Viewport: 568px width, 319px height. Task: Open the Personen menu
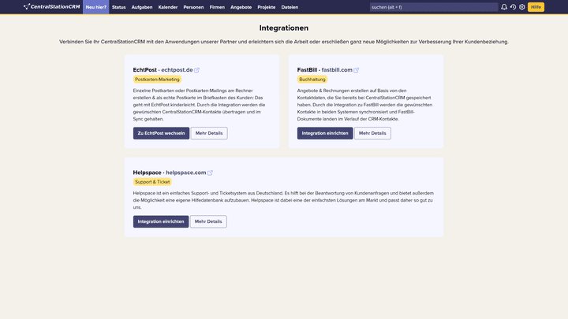[193, 7]
